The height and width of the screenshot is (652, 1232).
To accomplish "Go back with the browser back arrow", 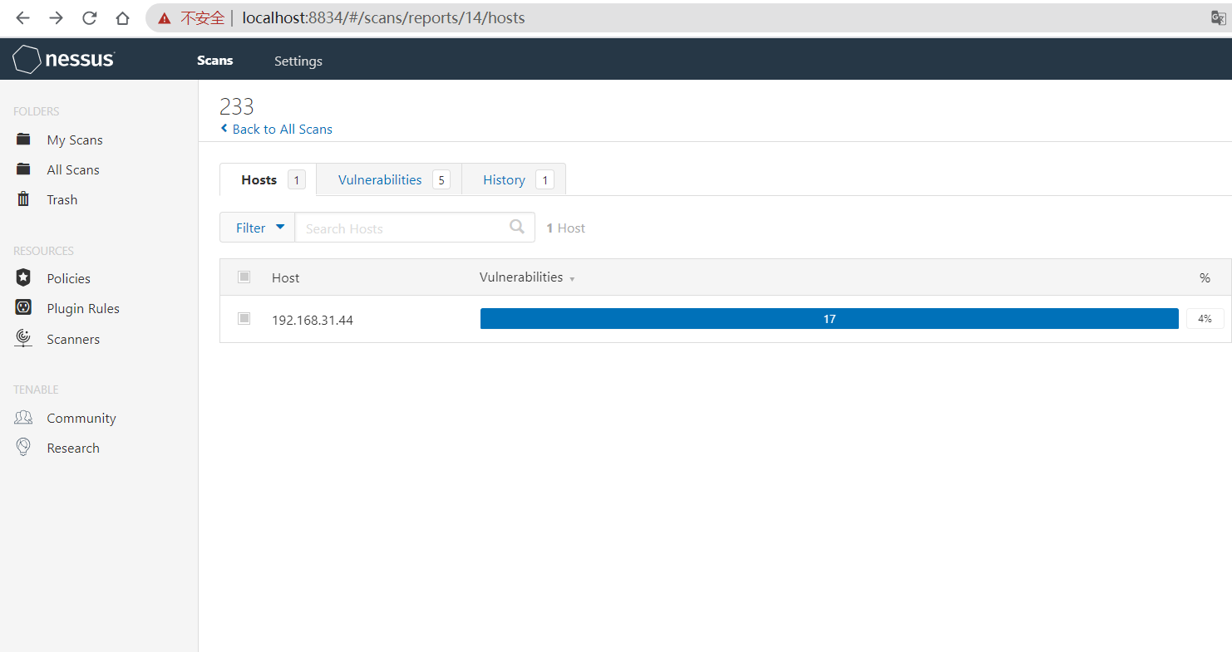I will point(22,17).
